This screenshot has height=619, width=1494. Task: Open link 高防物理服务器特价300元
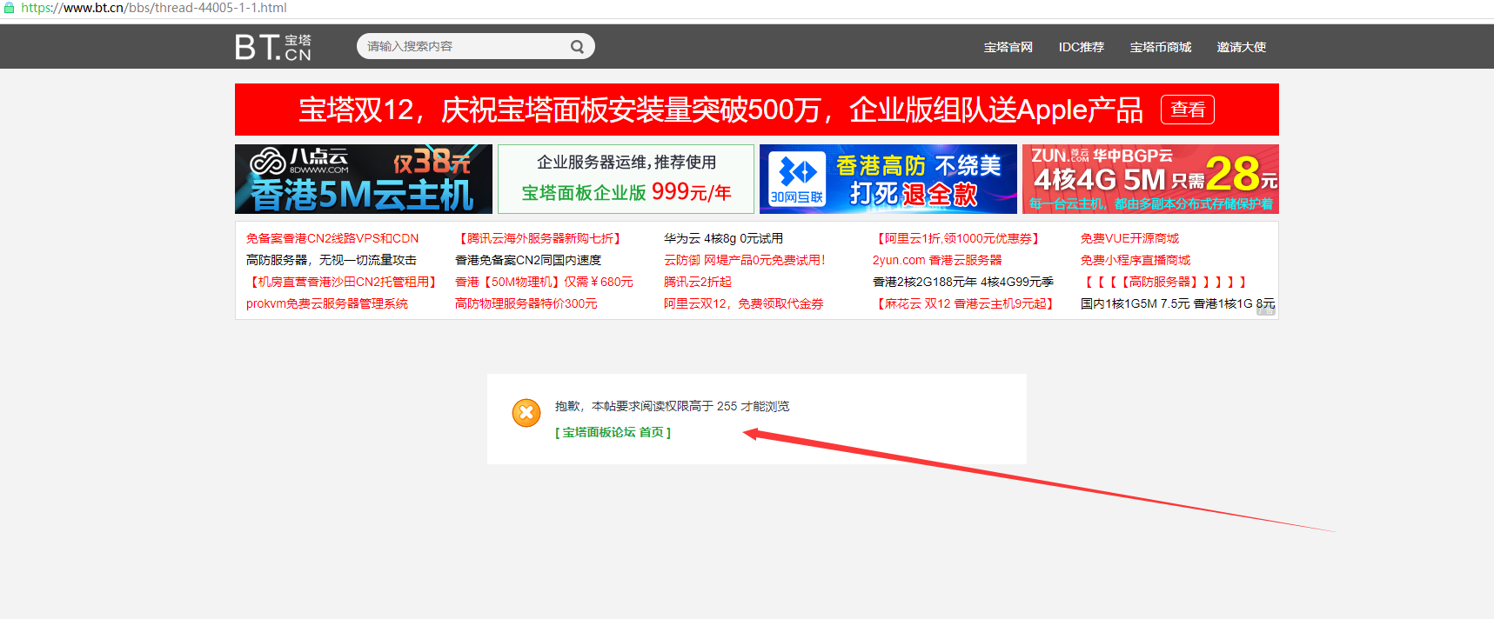tap(526, 303)
